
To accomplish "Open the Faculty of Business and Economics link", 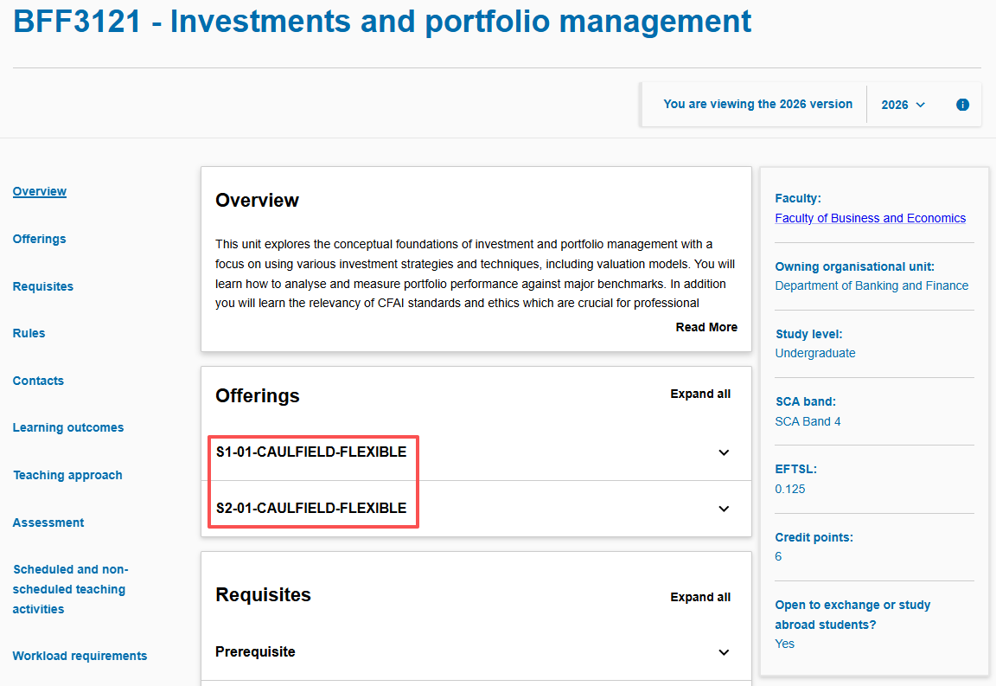I will pos(870,218).
